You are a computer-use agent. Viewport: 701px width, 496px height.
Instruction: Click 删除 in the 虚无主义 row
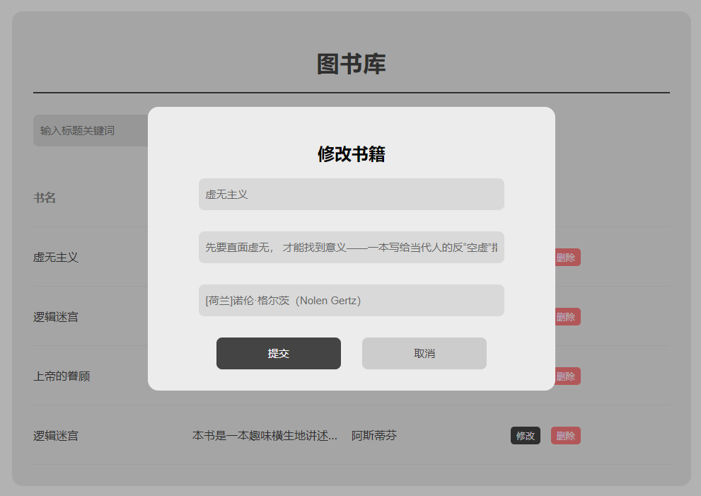click(x=567, y=257)
